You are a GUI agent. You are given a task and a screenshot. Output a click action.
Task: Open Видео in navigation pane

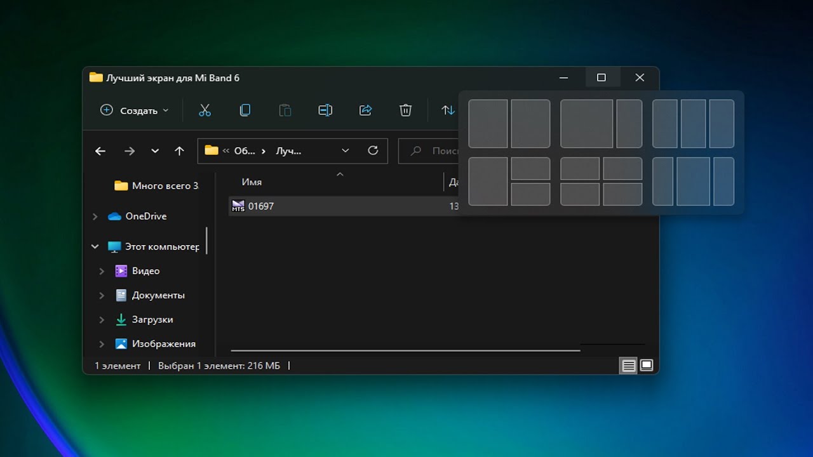(137, 270)
